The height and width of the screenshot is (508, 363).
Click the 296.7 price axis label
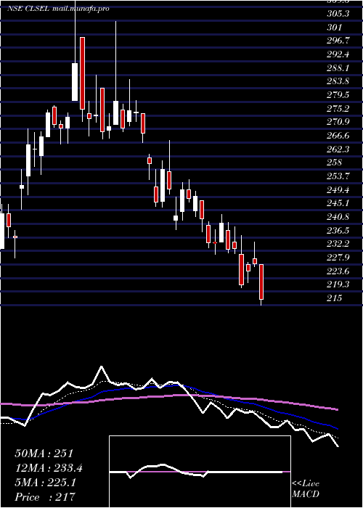(x=339, y=41)
